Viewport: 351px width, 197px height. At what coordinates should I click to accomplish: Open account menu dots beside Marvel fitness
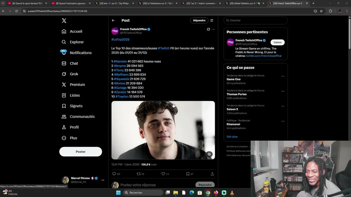(x=103, y=180)
